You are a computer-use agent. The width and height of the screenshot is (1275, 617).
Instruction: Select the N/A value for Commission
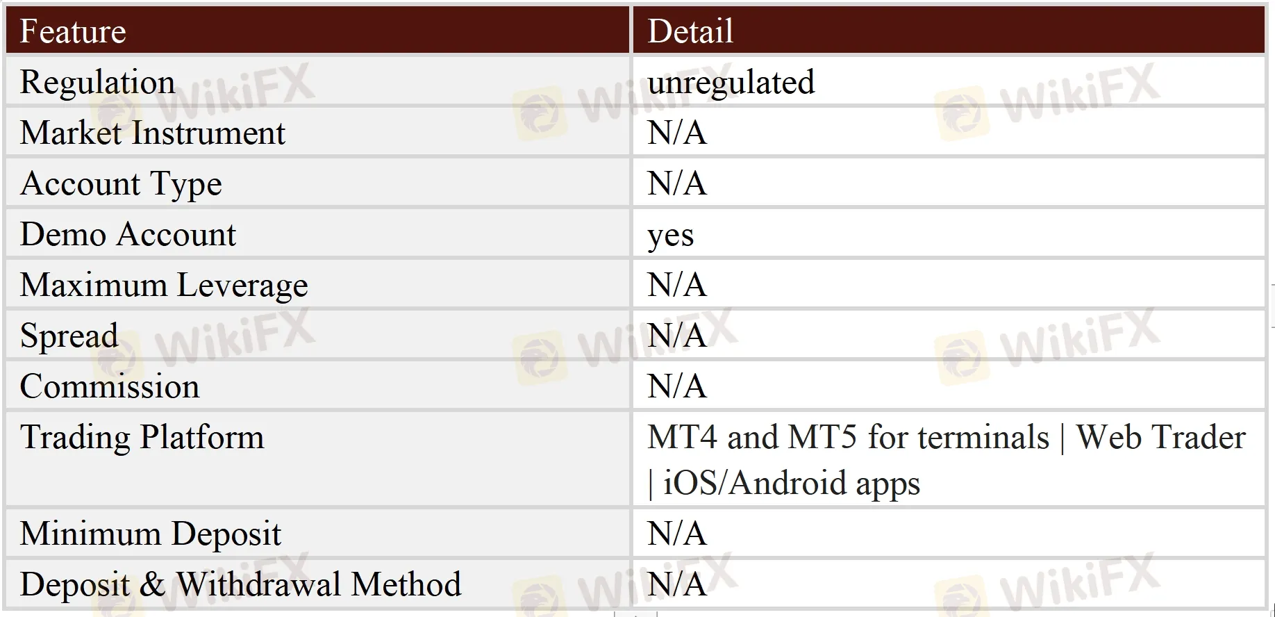click(x=677, y=386)
